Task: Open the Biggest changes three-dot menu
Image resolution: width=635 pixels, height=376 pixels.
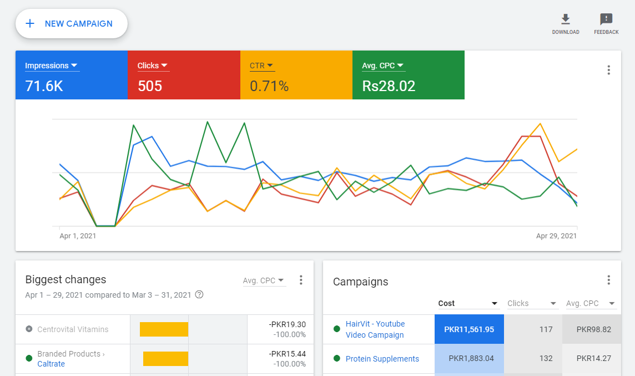Action: [300, 280]
